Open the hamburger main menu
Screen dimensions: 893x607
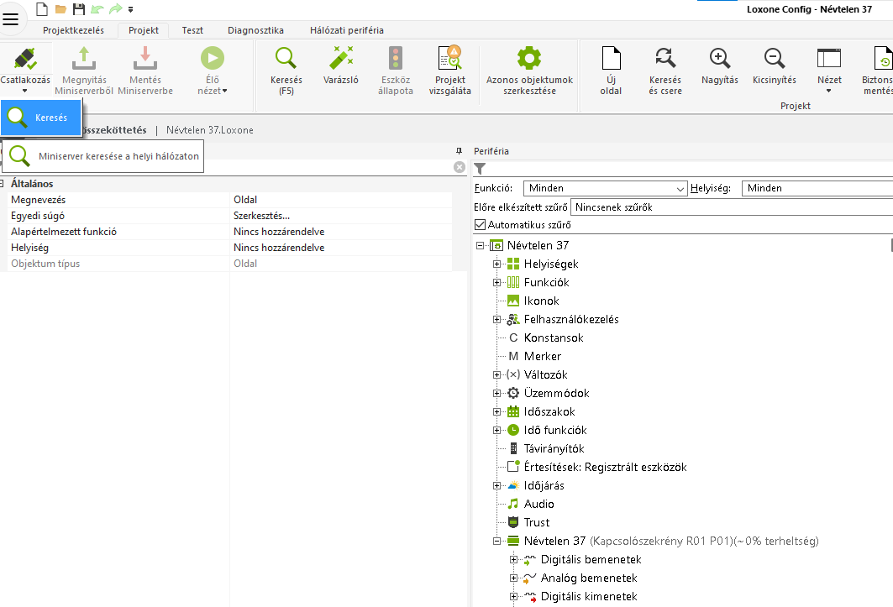[11, 18]
